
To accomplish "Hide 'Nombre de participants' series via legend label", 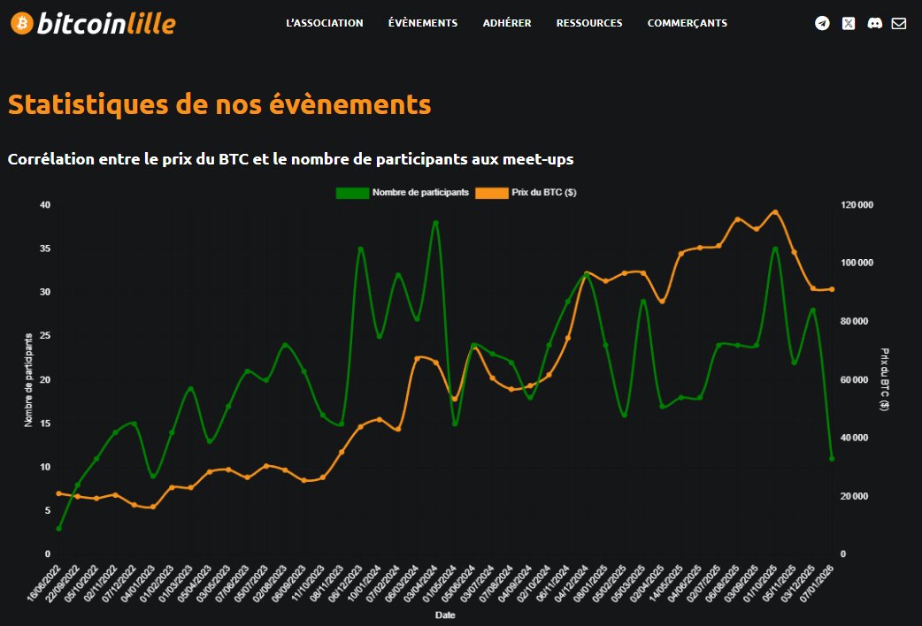I will pos(420,192).
